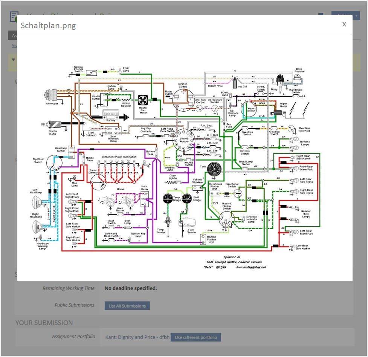This screenshot has height=357, width=368.
Task: Click the Temp Gauge dial
Action: click(x=168, y=198)
